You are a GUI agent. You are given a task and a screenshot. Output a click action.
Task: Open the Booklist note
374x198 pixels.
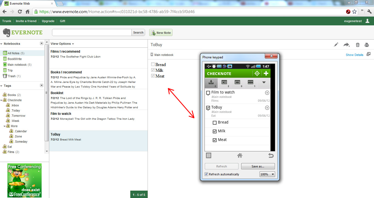pyautogui.click(x=98, y=100)
